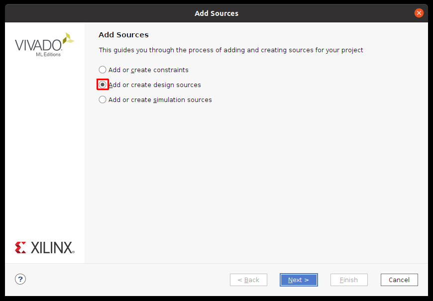This screenshot has width=433, height=301.
Task: Click the 'Add or create simulation sources' label text
Action: pos(160,100)
